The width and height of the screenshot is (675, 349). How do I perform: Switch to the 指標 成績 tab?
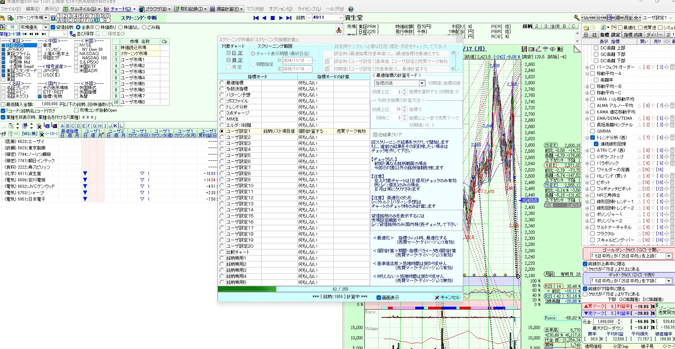coord(633,35)
